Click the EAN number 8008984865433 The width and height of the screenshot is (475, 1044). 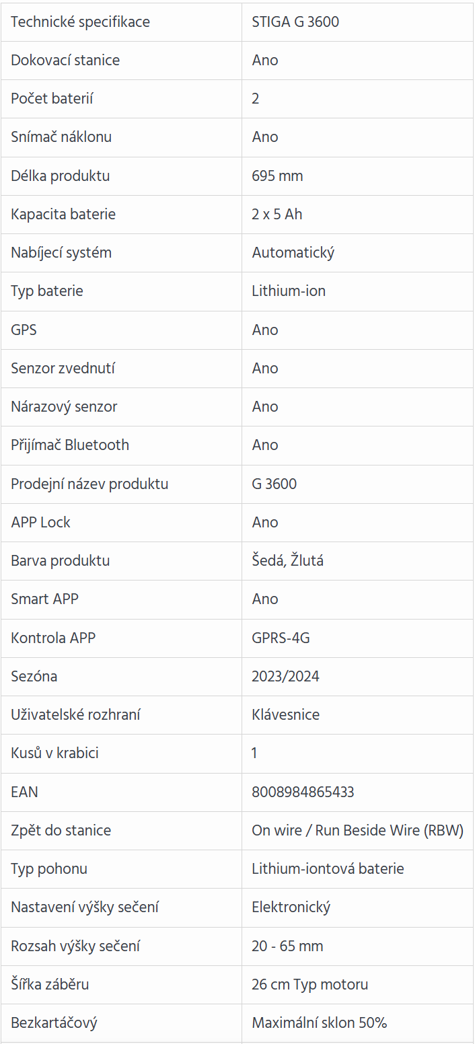tap(303, 792)
